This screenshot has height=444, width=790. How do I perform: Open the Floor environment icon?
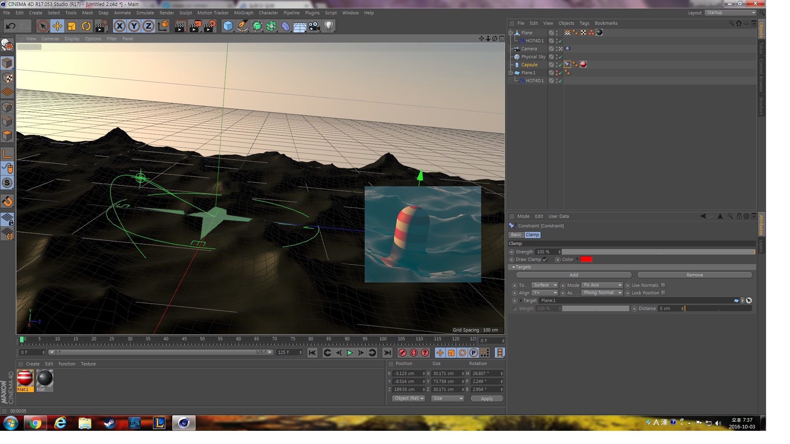300,26
